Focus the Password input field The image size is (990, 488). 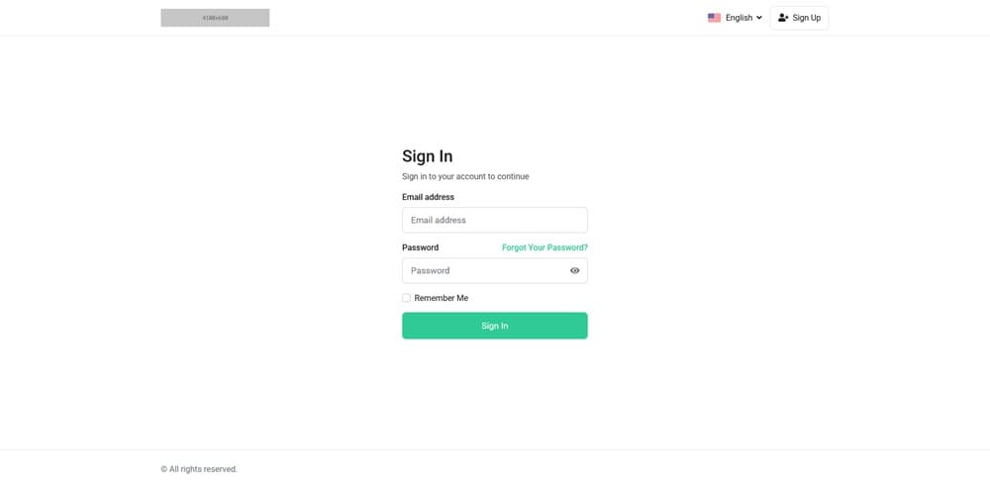[485, 270]
